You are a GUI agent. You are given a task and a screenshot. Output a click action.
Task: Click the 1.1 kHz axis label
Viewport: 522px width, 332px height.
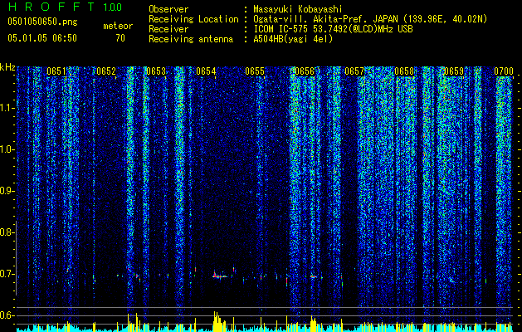[x=7, y=108]
